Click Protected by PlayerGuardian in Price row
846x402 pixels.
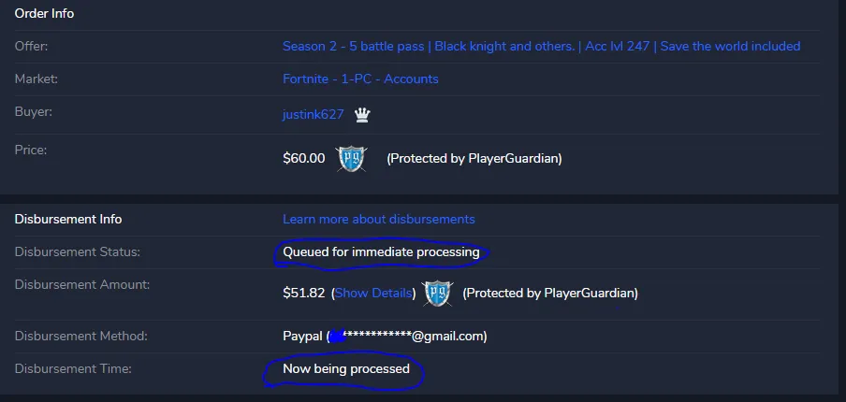point(474,158)
